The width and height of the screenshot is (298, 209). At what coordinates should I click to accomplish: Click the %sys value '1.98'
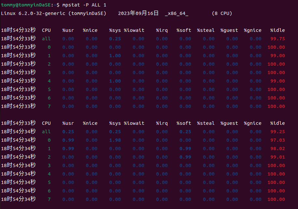coord(115,140)
